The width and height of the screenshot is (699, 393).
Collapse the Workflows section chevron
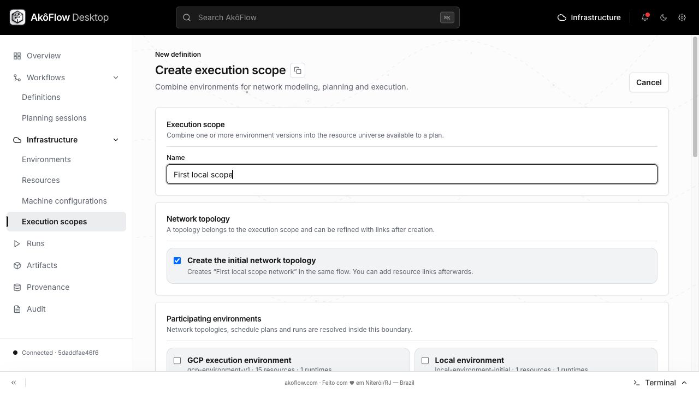point(116,78)
